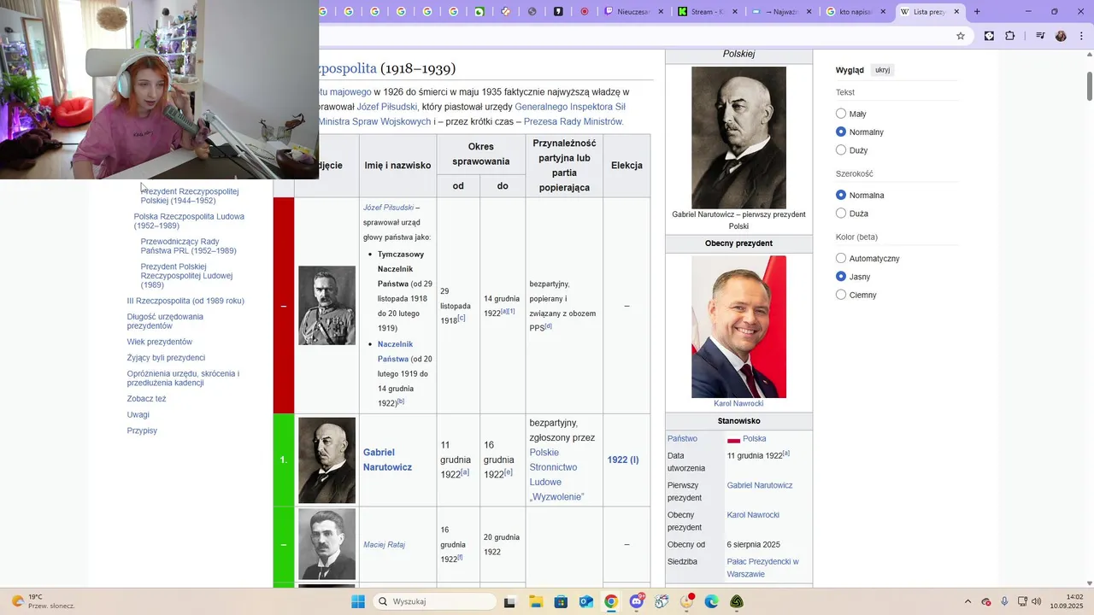Select the Duży text size option
Image resolution: width=1094 pixels, height=615 pixels.
[x=841, y=150]
